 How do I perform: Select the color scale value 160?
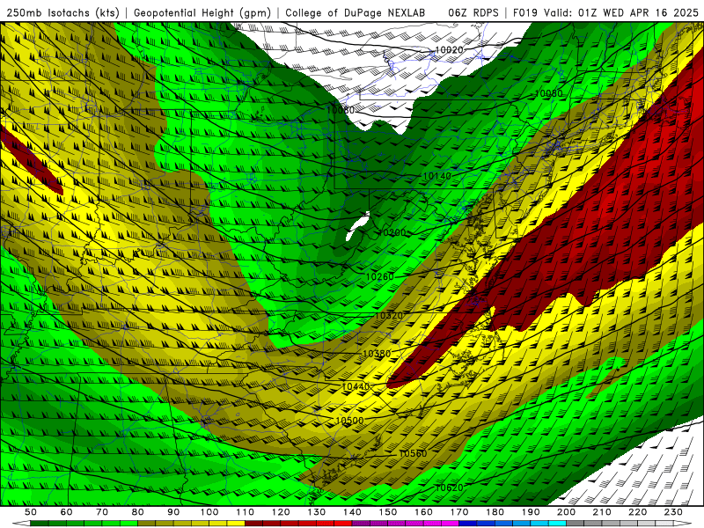(x=424, y=512)
